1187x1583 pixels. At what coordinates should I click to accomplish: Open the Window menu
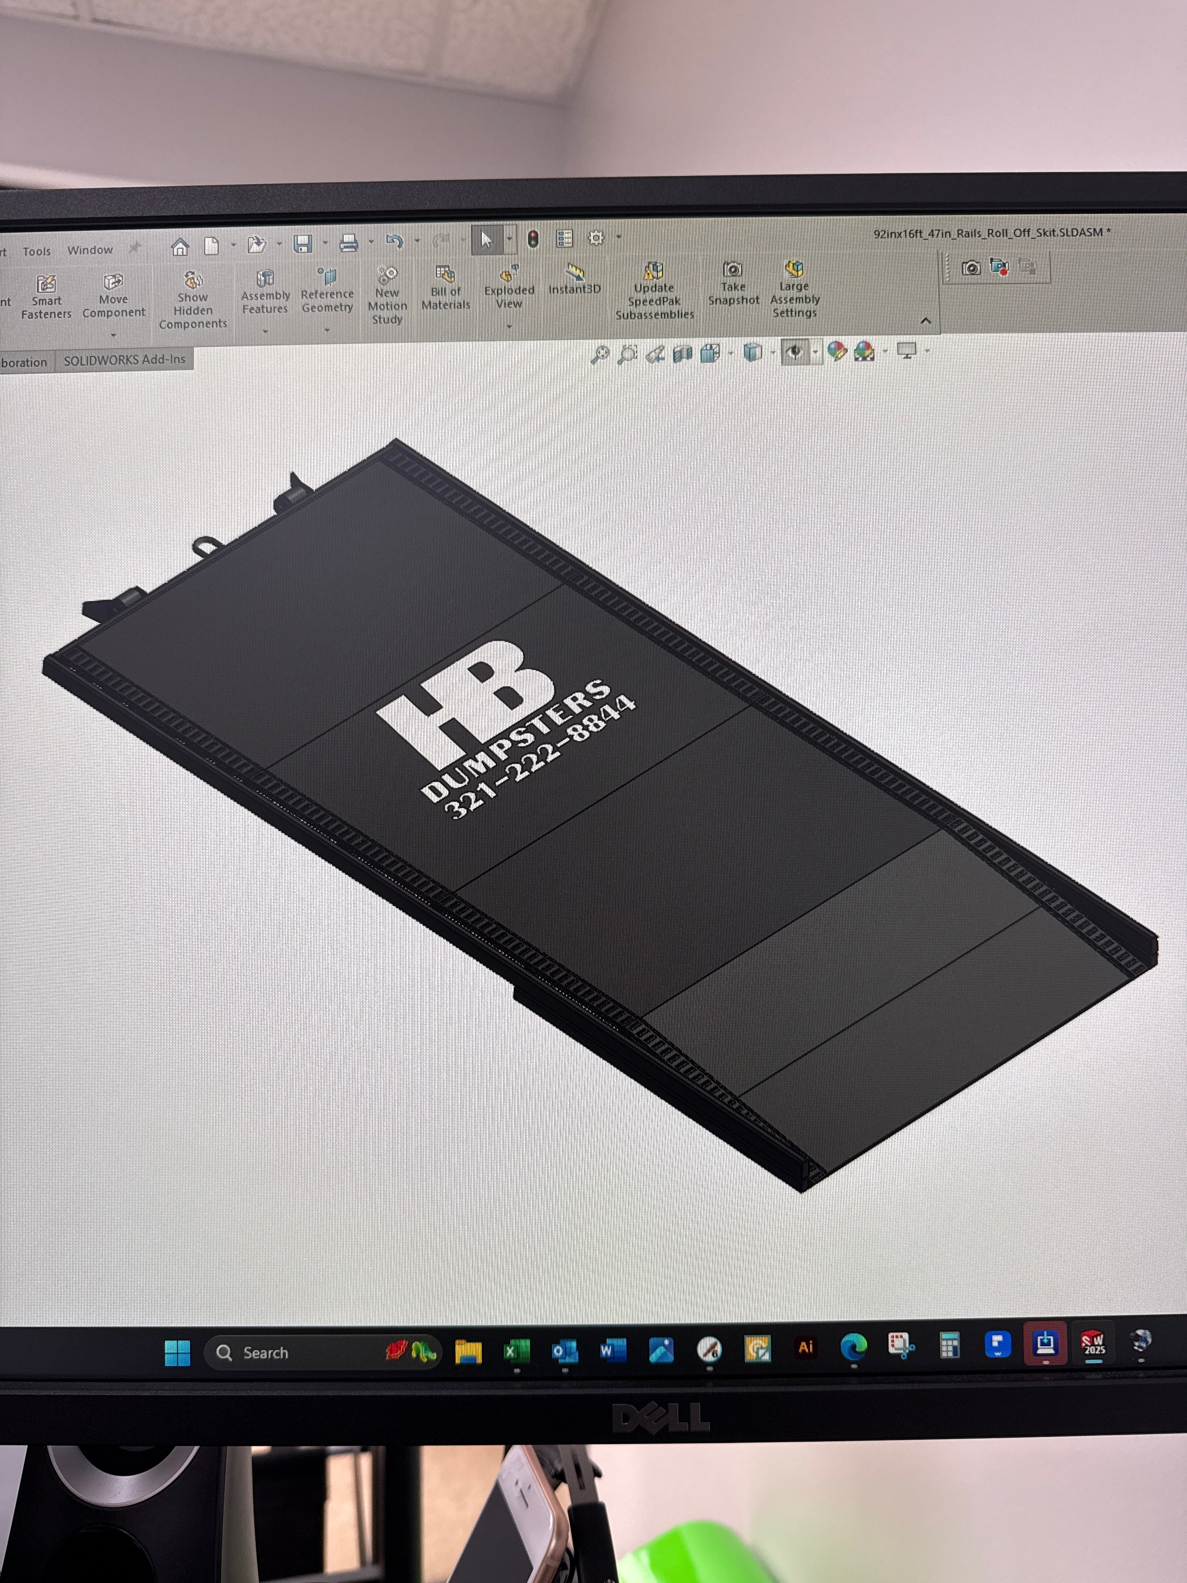(90, 250)
